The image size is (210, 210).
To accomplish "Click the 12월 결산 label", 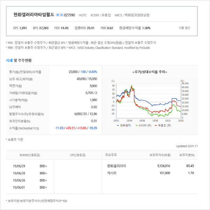I will 184,28.
